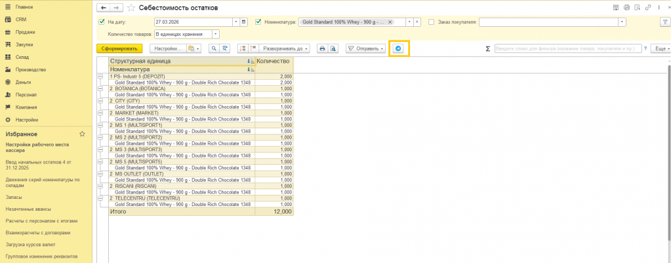Screen dimensions: 671x263
Task: Open the Еще menu
Action: 661,48
